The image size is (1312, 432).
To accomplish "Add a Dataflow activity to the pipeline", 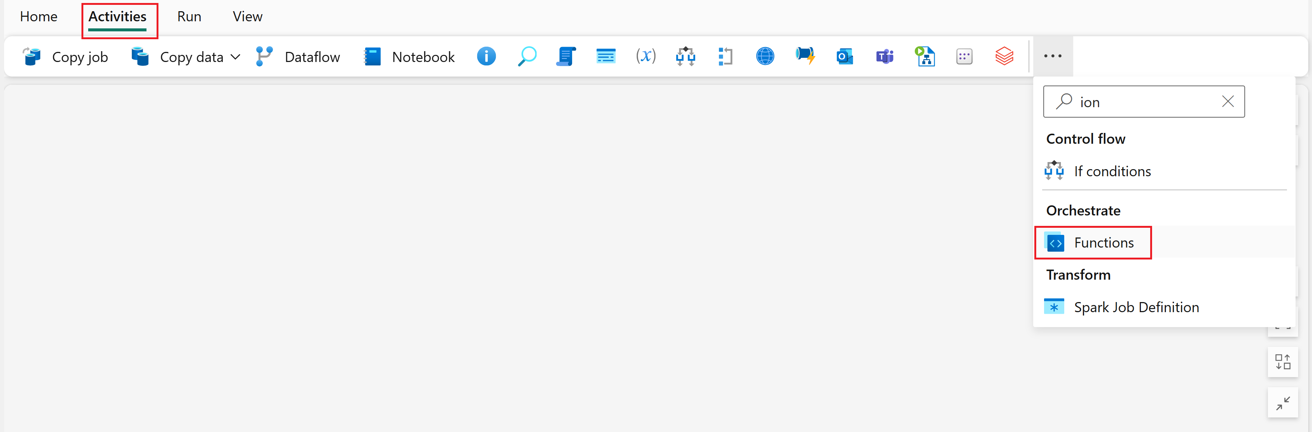I will [x=299, y=56].
